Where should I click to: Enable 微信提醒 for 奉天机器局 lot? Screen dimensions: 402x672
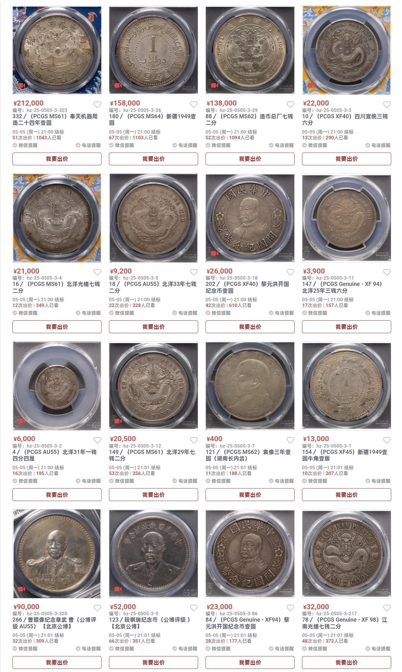click(x=25, y=145)
